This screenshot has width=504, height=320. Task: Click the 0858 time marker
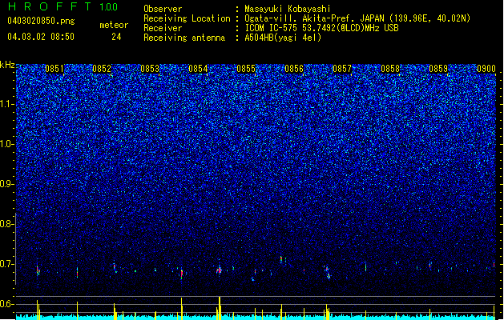390,69
